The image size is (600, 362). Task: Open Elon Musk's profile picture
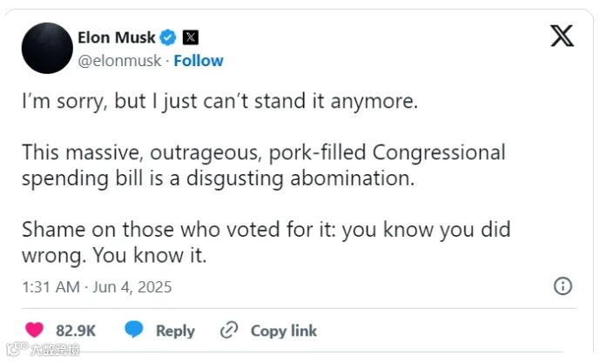pyautogui.click(x=45, y=48)
